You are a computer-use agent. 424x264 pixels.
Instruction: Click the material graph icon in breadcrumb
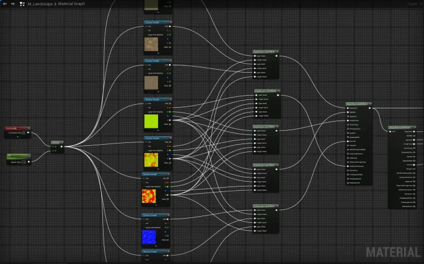22,4
